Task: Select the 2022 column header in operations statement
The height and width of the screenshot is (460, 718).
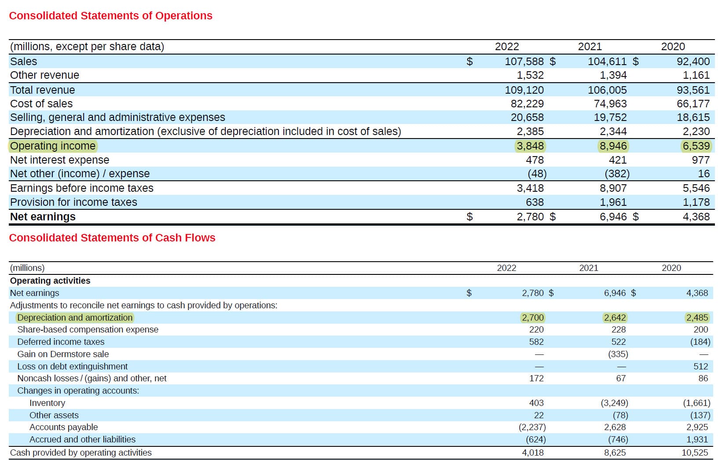Action: (x=507, y=46)
